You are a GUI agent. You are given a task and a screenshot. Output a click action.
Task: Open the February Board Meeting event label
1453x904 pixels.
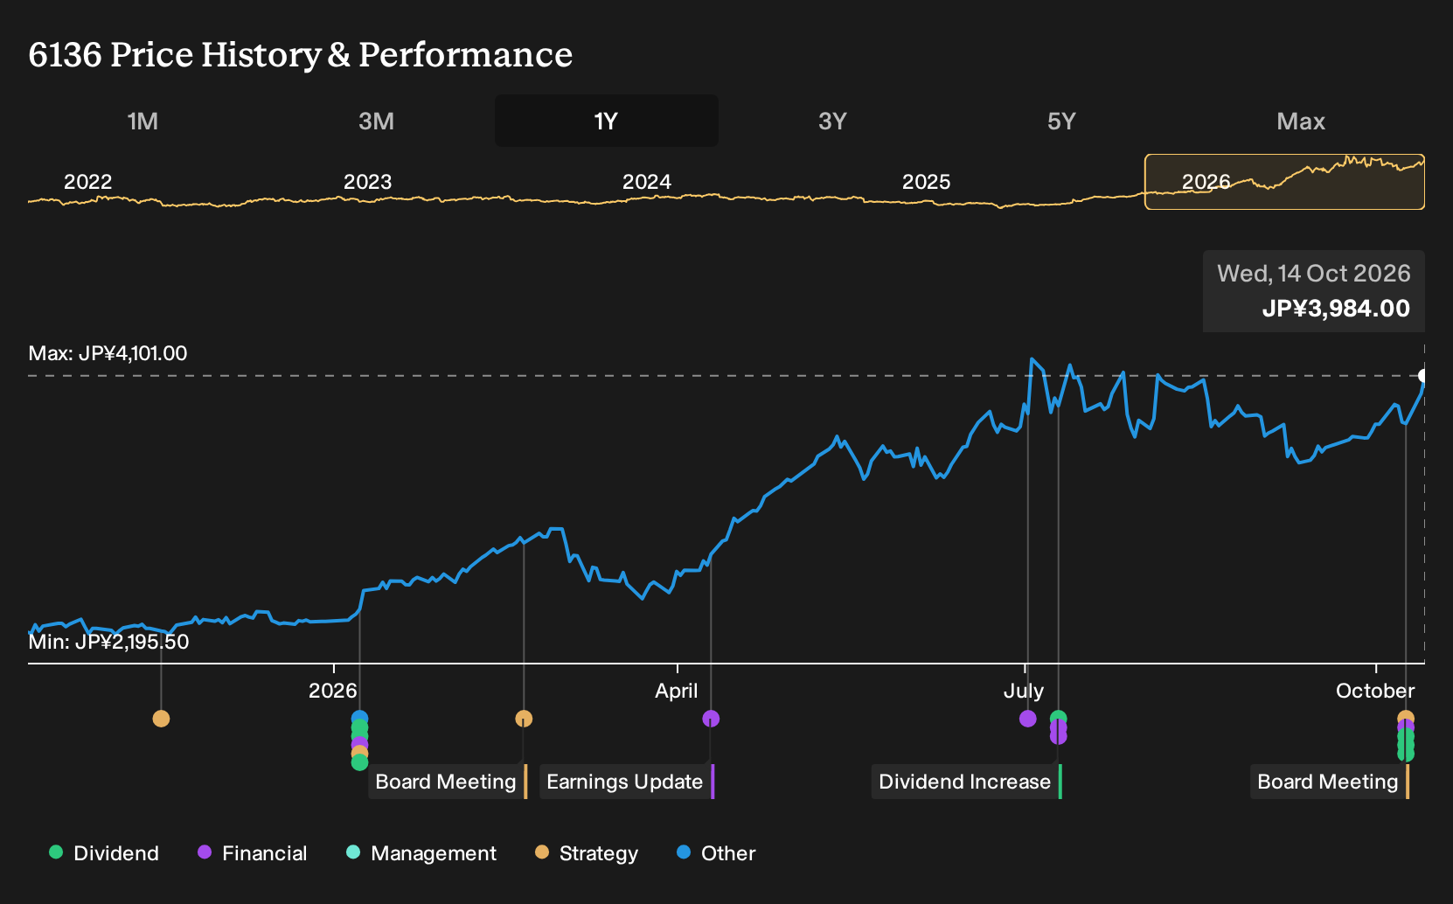[x=448, y=782]
